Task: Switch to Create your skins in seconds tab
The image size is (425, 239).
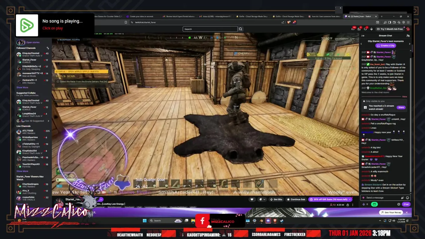Action: pyautogui.click(x=141, y=16)
